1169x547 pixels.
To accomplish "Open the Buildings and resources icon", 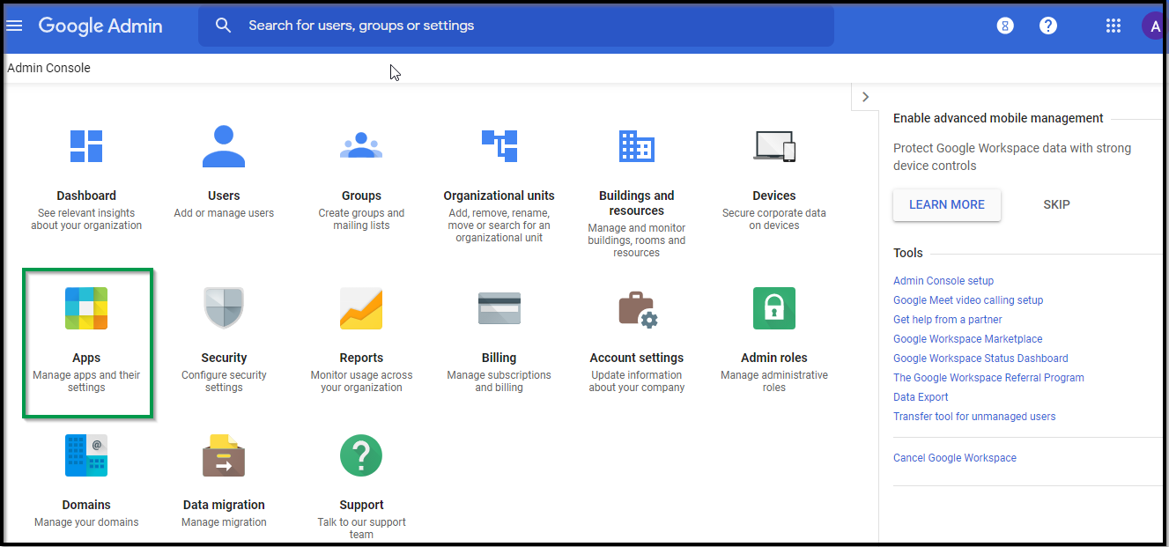I will pos(636,146).
